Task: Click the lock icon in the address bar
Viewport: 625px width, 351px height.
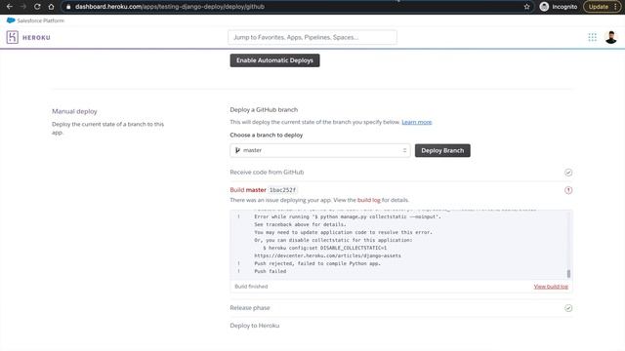Action: (x=68, y=7)
